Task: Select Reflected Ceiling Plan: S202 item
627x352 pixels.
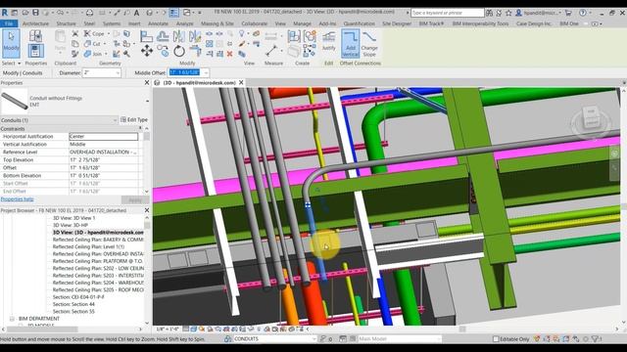Action: point(98,268)
